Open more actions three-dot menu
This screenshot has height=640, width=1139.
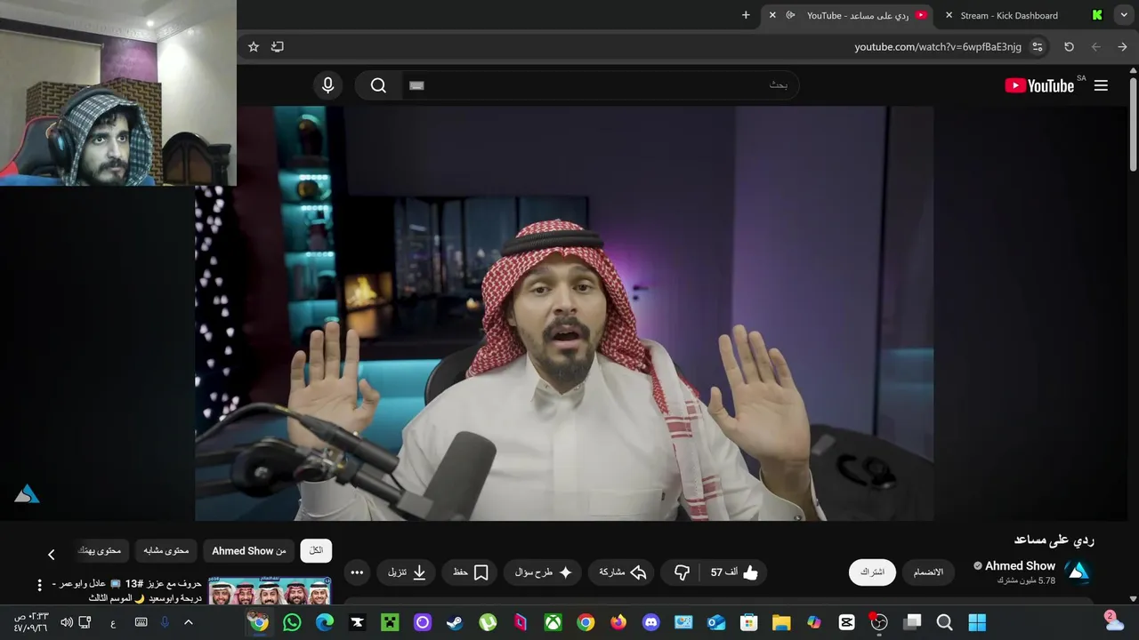click(357, 572)
